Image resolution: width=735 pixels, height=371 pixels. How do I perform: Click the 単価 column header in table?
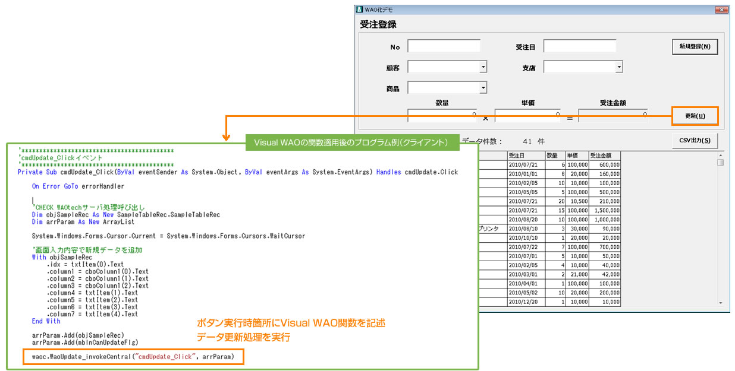577,155
